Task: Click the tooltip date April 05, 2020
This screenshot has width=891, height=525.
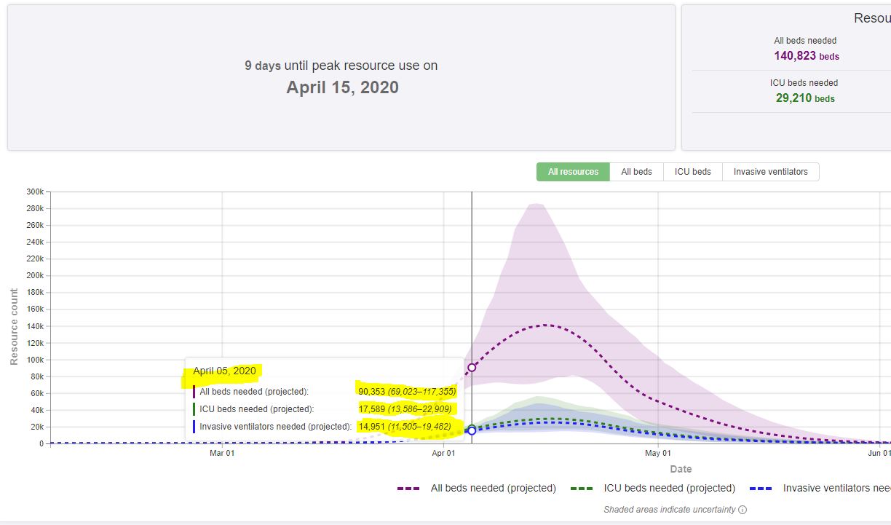Action: (224, 371)
